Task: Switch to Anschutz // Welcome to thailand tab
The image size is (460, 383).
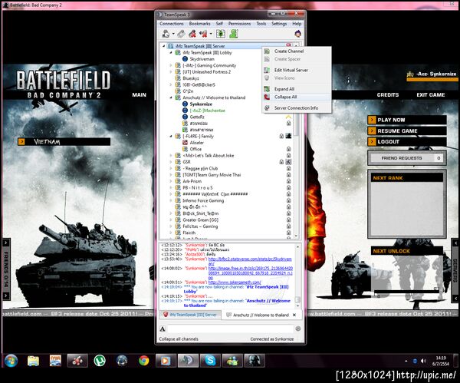Action: click(261, 315)
